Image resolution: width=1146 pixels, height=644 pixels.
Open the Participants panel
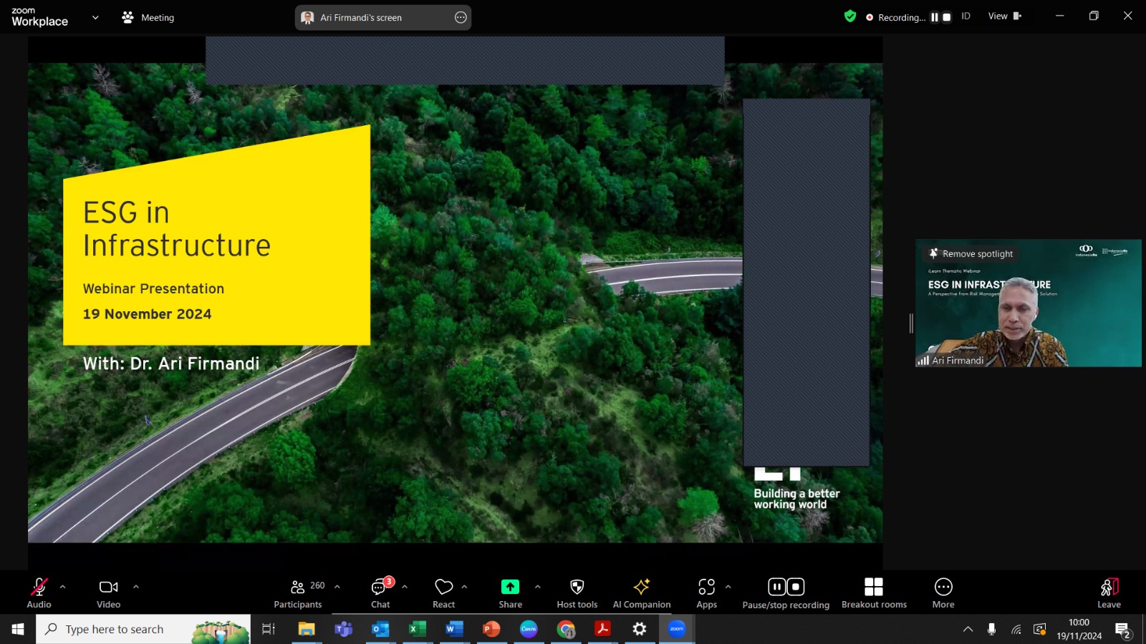tap(298, 593)
